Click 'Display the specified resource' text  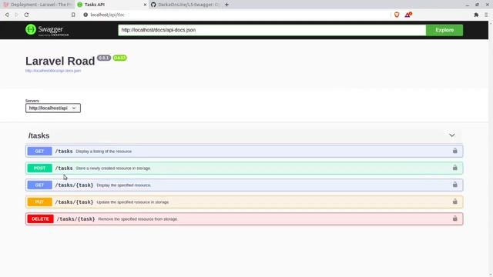(x=124, y=185)
